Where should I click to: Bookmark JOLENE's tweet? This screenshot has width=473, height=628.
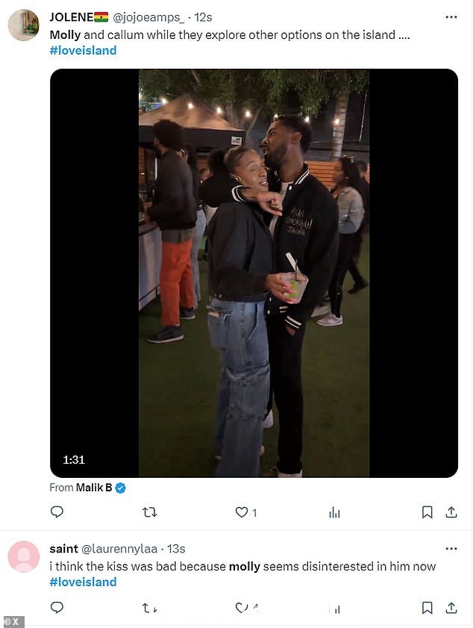click(x=427, y=512)
